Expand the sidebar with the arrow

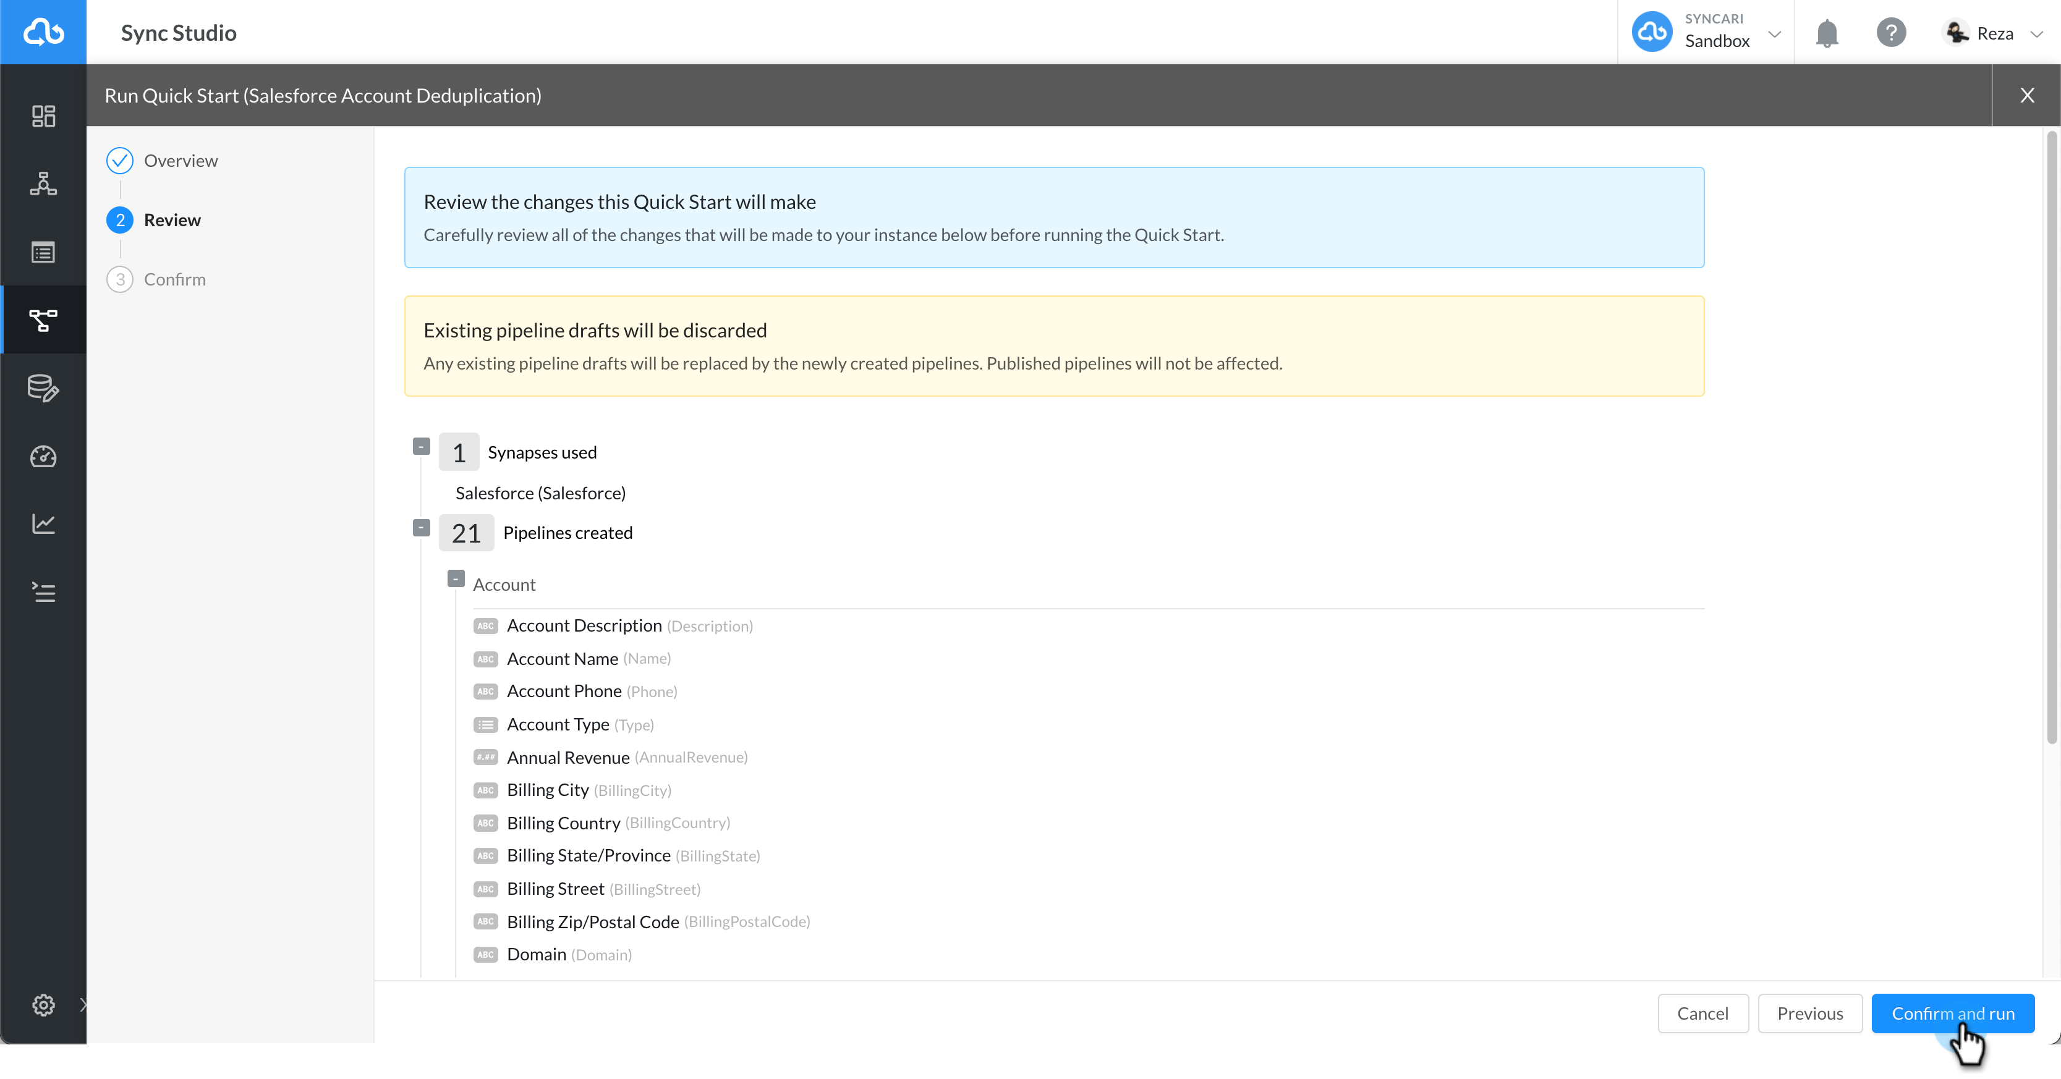pyautogui.click(x=82, y=1005)
